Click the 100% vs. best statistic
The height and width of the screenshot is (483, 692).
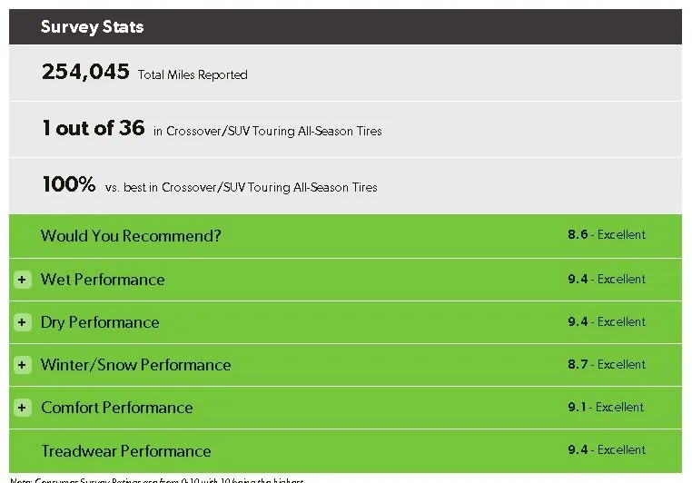[69, 184]
